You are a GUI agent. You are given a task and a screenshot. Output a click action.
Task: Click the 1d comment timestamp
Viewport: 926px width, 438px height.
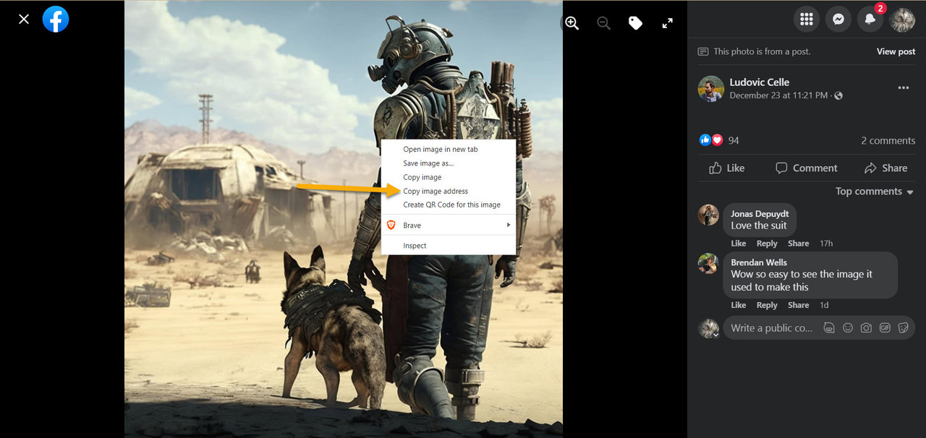coord(824,305)
